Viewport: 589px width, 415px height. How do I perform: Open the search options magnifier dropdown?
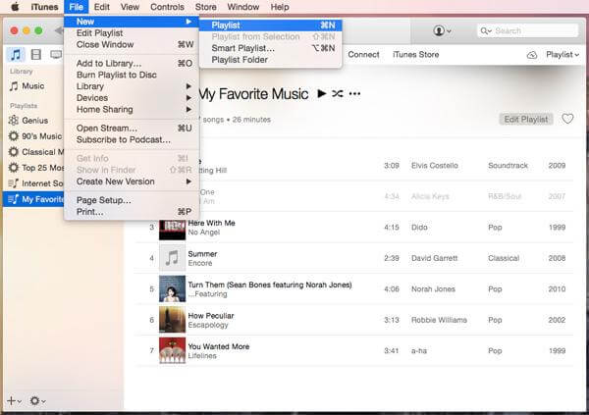[486, 30]
